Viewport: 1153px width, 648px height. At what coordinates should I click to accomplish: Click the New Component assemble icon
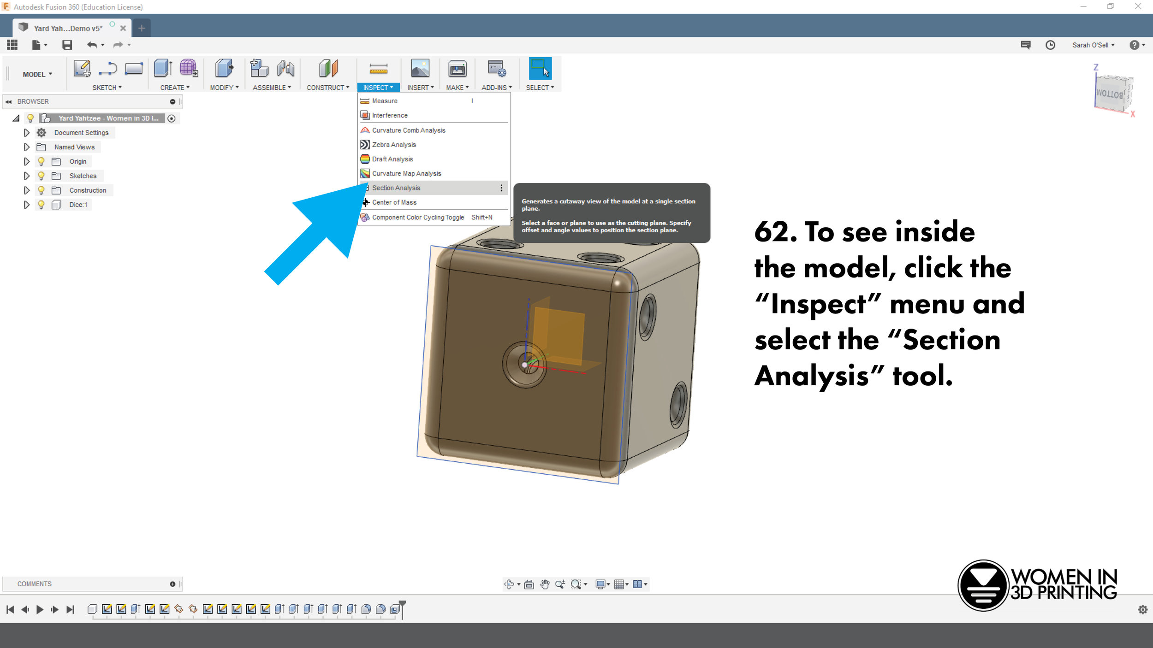[x=259, y=68]
